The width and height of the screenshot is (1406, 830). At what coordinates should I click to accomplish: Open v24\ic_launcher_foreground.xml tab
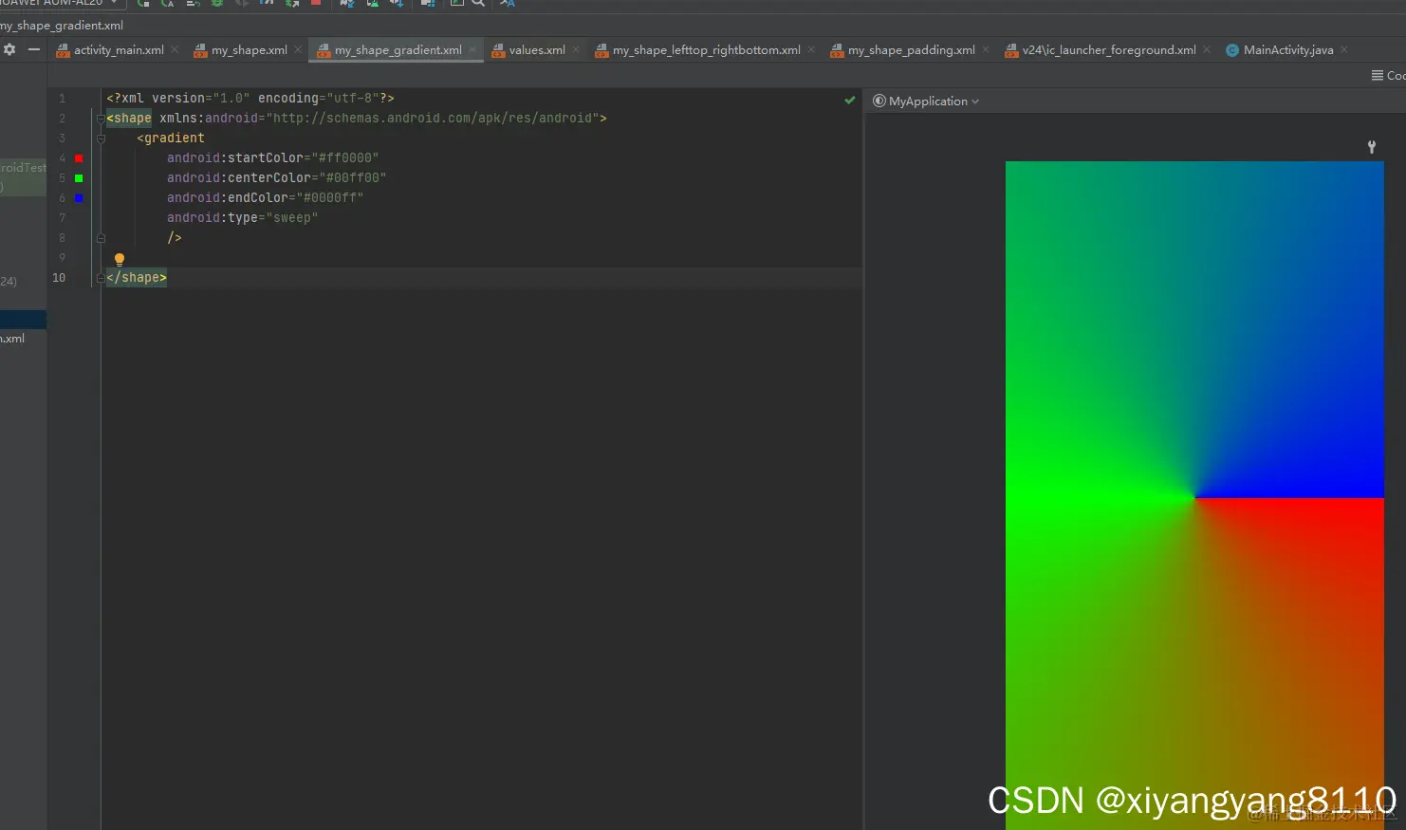[1109, 50]
